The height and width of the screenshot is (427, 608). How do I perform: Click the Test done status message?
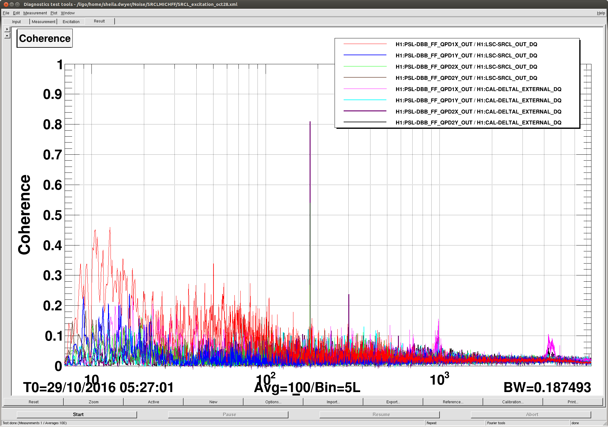pos(35,423)
